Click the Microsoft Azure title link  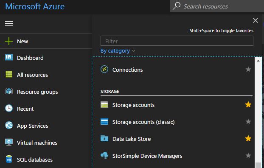pyautogui.click(x=35, y=6)
